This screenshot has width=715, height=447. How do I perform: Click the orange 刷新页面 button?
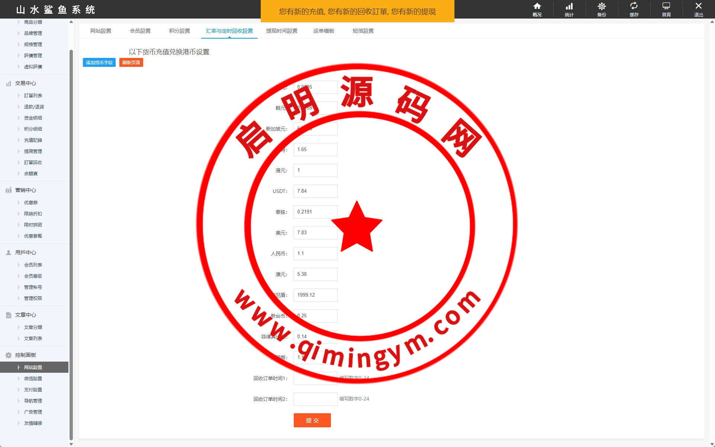pyautogui.click(x=131, y=62)
